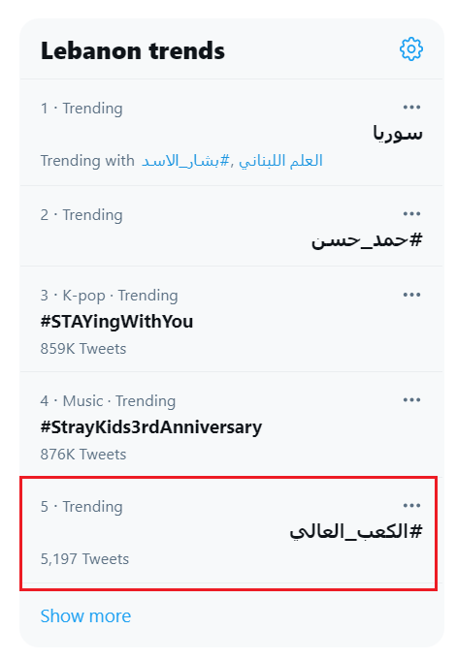
Task: Open the #الكعب_العالي hashtag trend
Action: pyautogui.click(x=356, y=531)
